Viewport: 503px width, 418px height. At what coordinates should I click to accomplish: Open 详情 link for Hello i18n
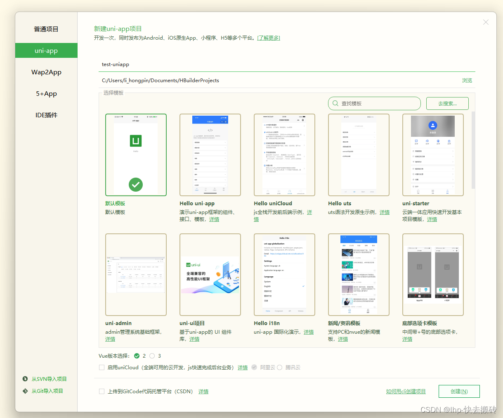click(309, 332)
